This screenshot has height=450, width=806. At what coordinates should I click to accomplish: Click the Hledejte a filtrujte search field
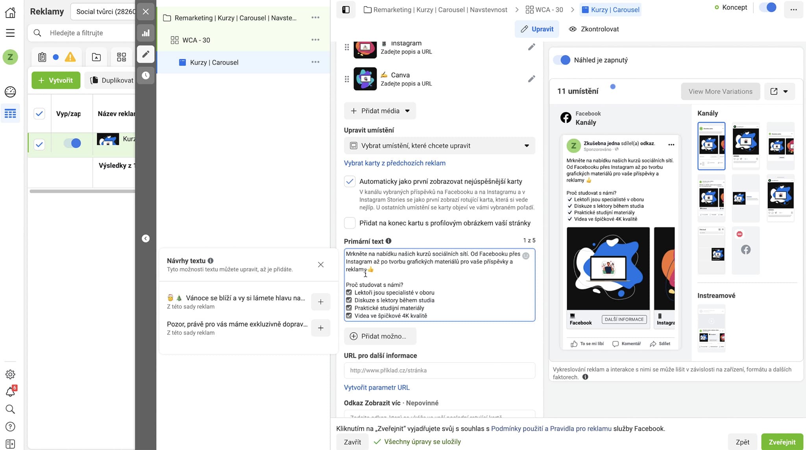(x=82, y=33)
